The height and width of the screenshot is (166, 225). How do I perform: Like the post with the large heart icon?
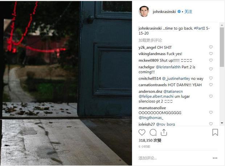[142, 132]
